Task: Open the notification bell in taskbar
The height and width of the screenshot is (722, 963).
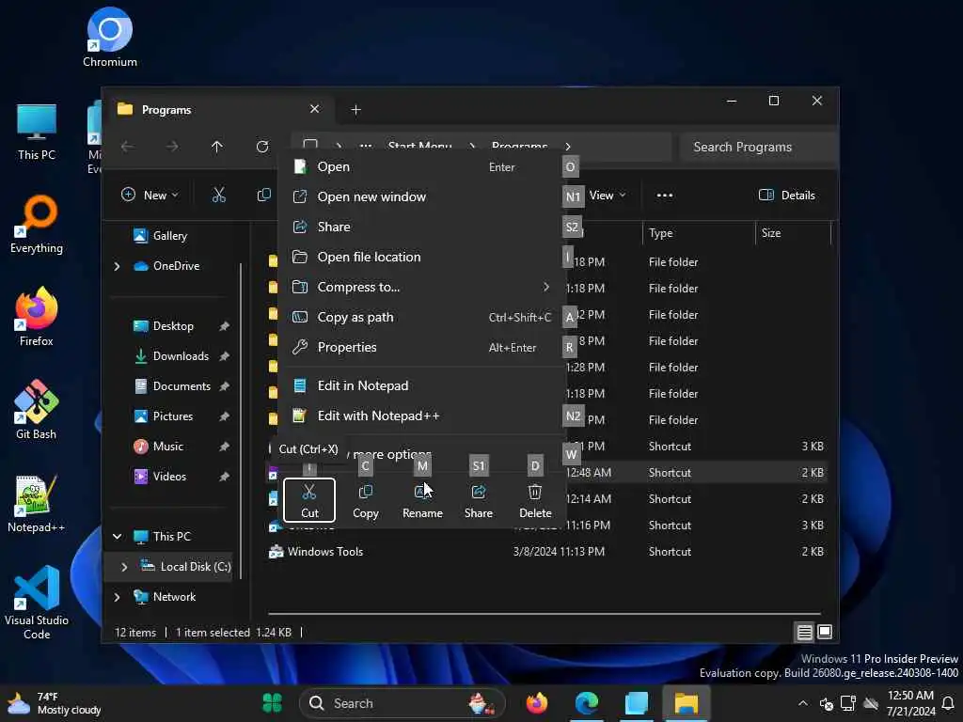Action: pyautogui.click(x=948, y=703)
